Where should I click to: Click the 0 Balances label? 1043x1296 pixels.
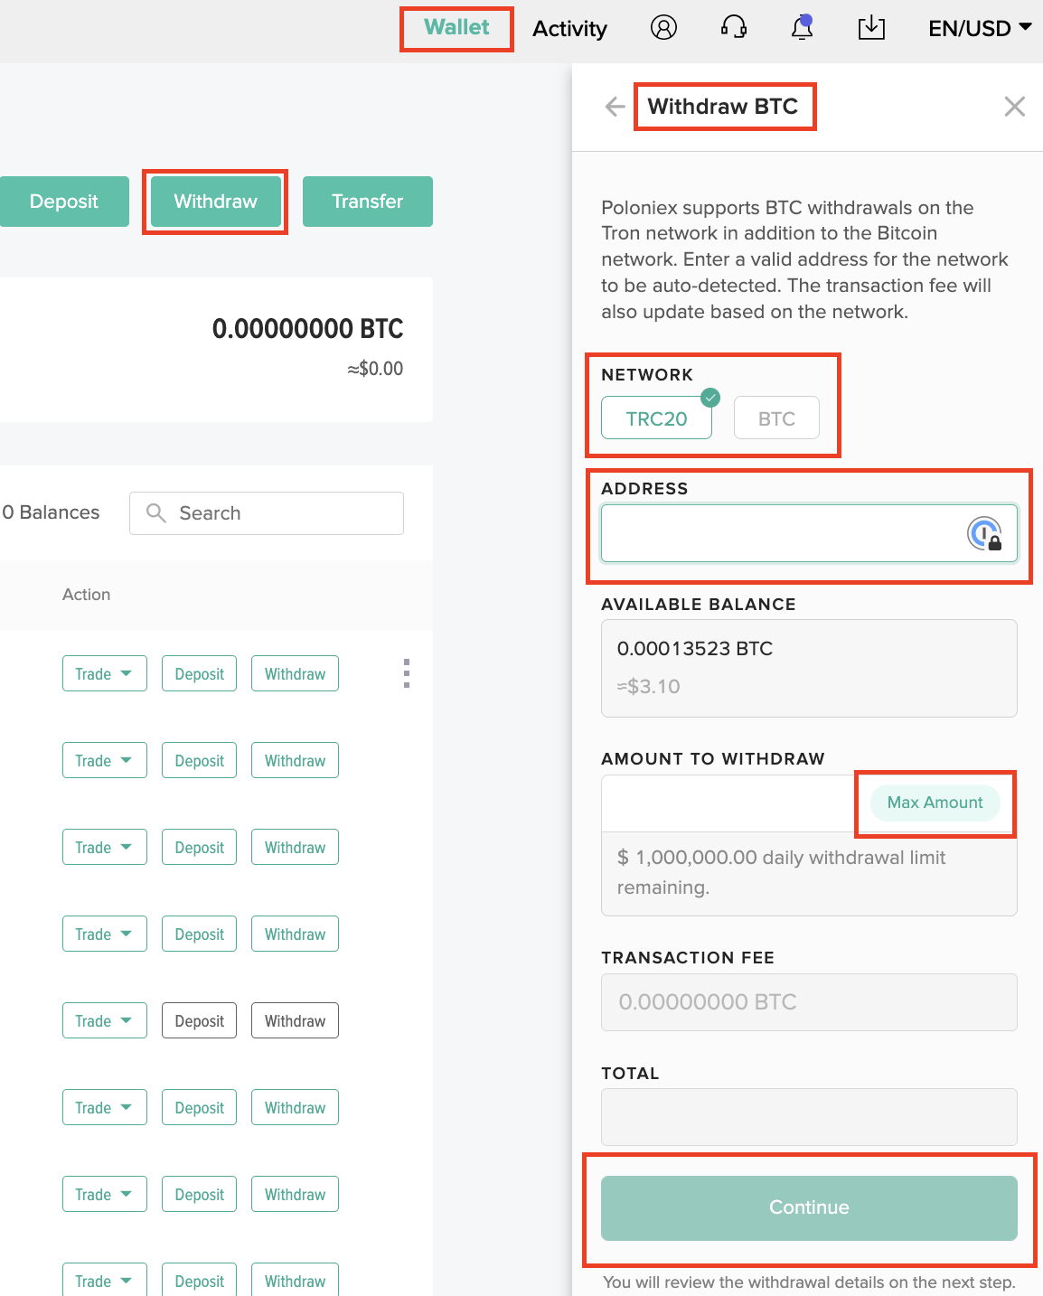tap(51, 512)
